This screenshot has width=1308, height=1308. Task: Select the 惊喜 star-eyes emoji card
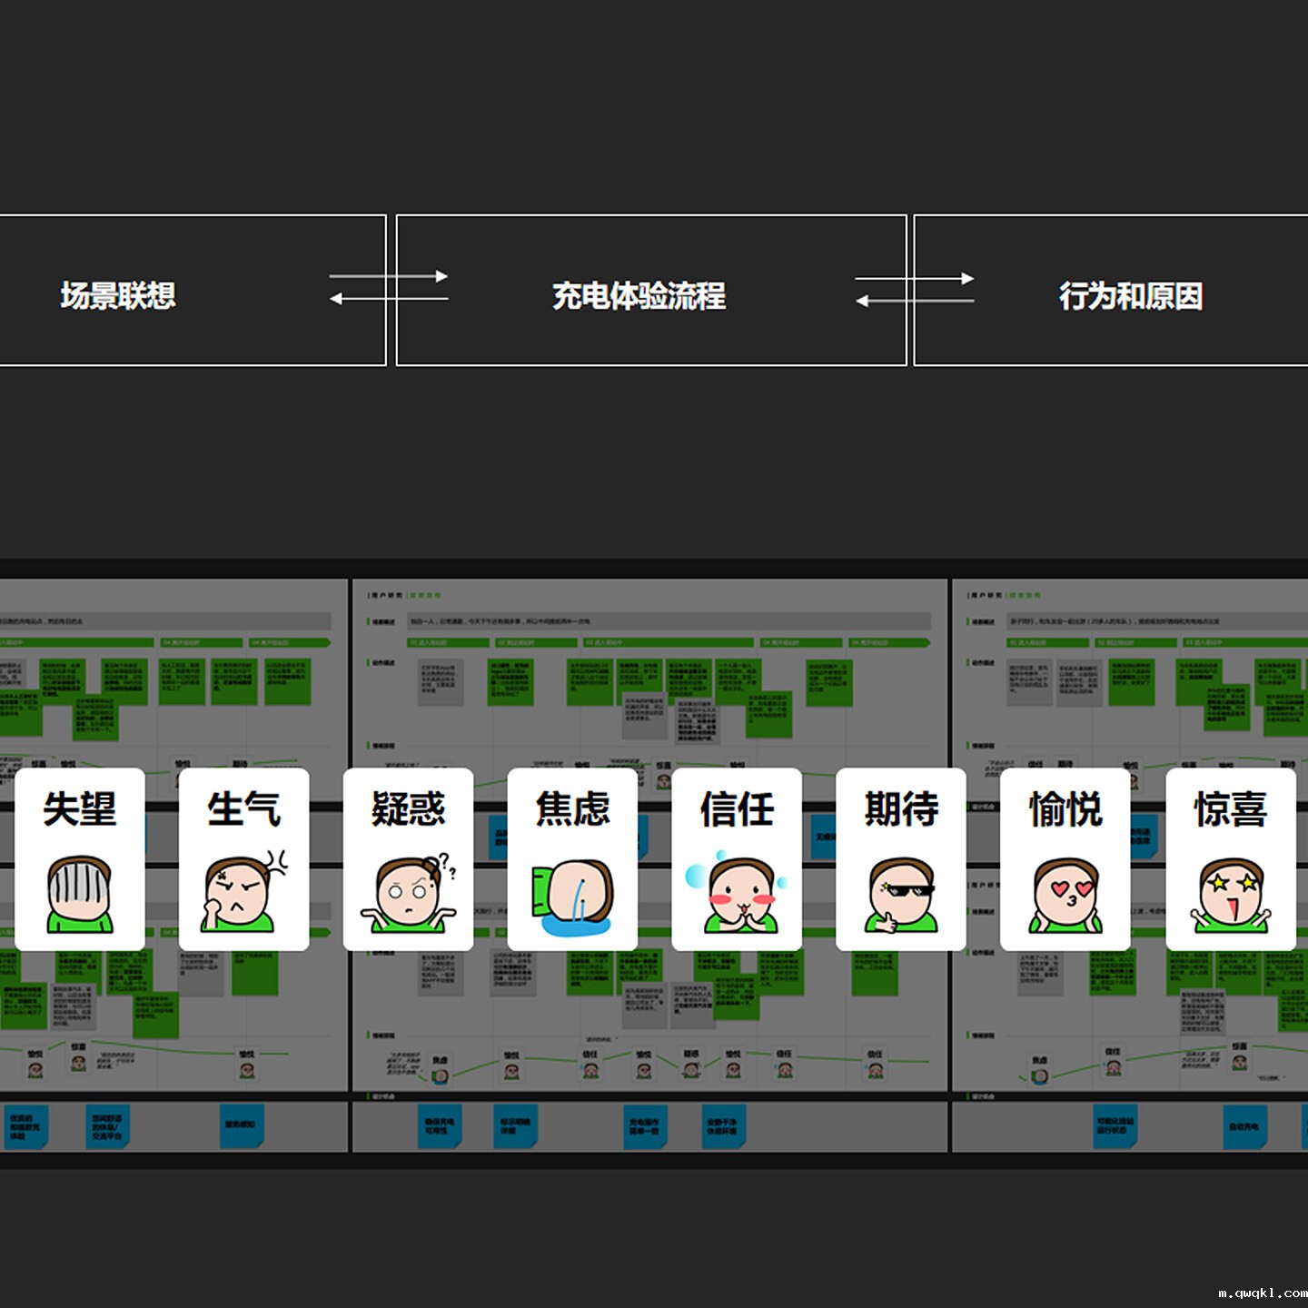1231,859
